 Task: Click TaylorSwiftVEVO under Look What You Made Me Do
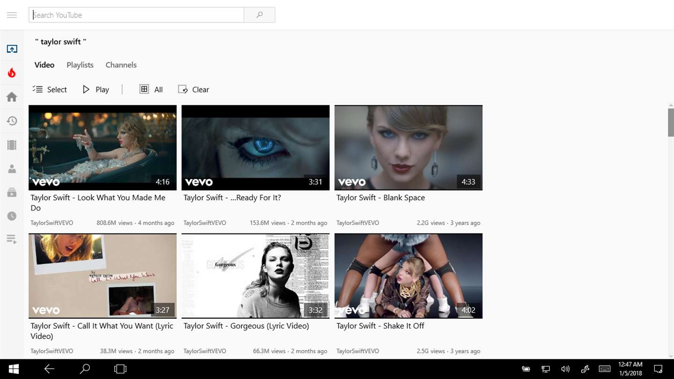pos(52,223)
